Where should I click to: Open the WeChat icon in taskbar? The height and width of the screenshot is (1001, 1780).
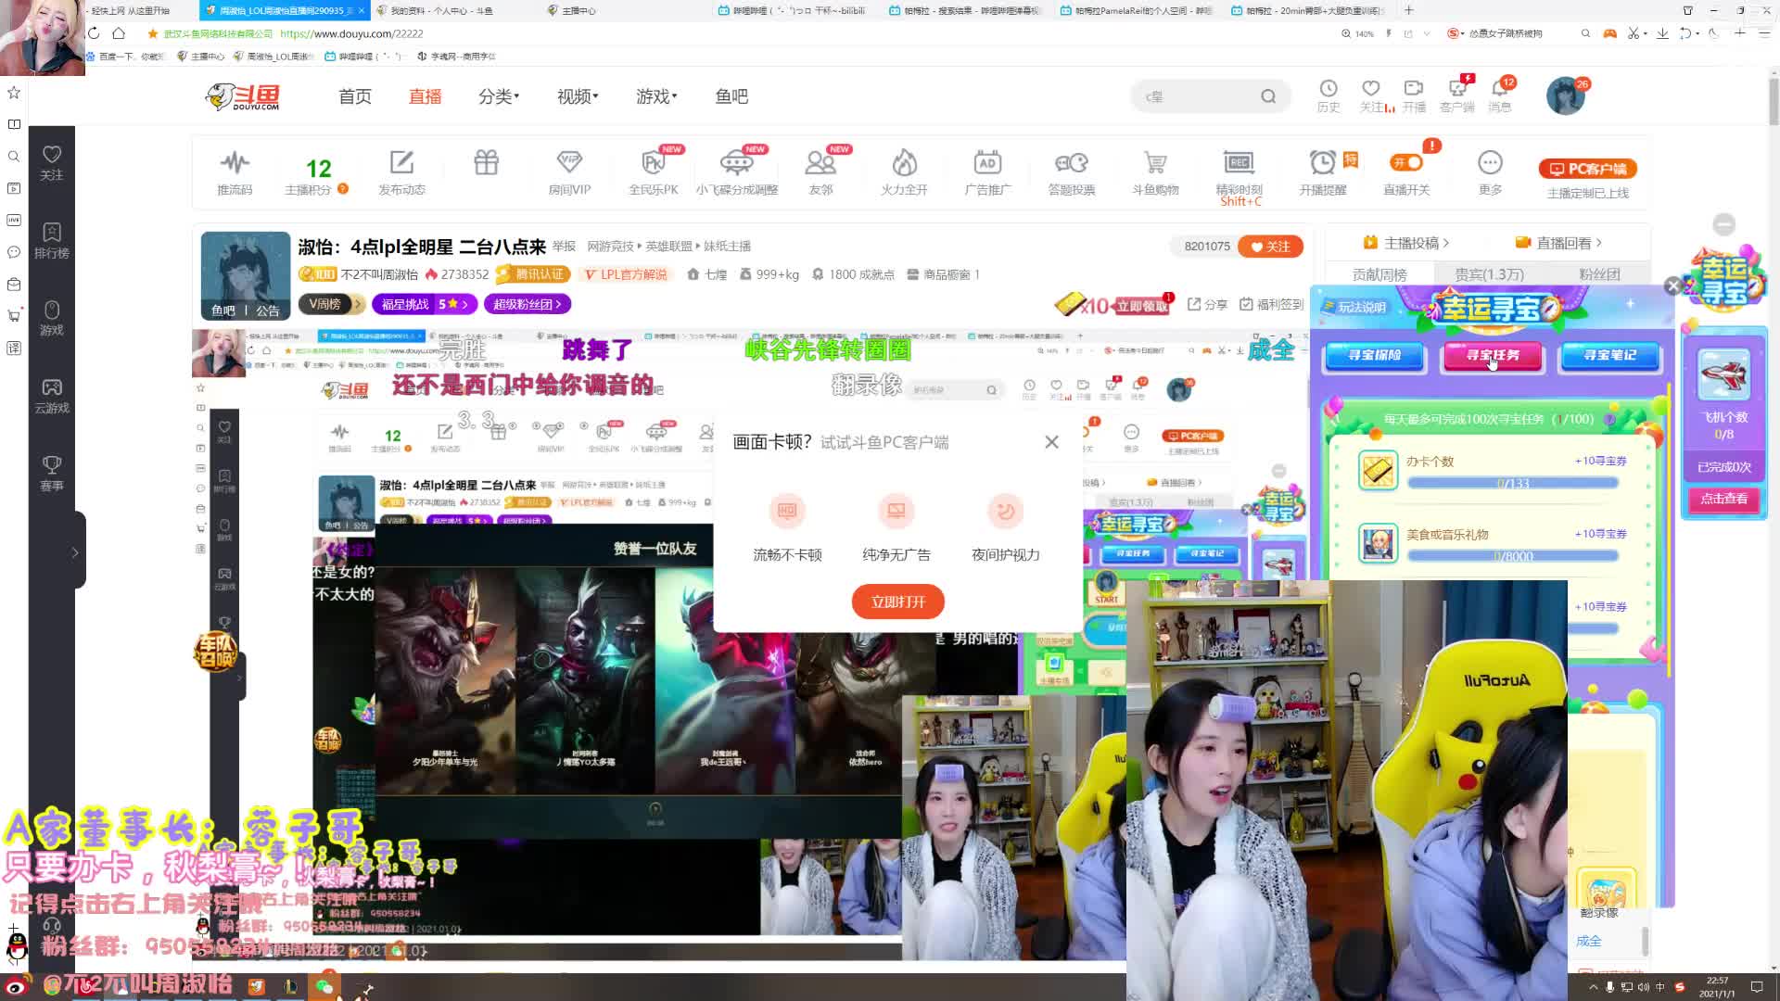pyautogui.click(x=324, y=987)
